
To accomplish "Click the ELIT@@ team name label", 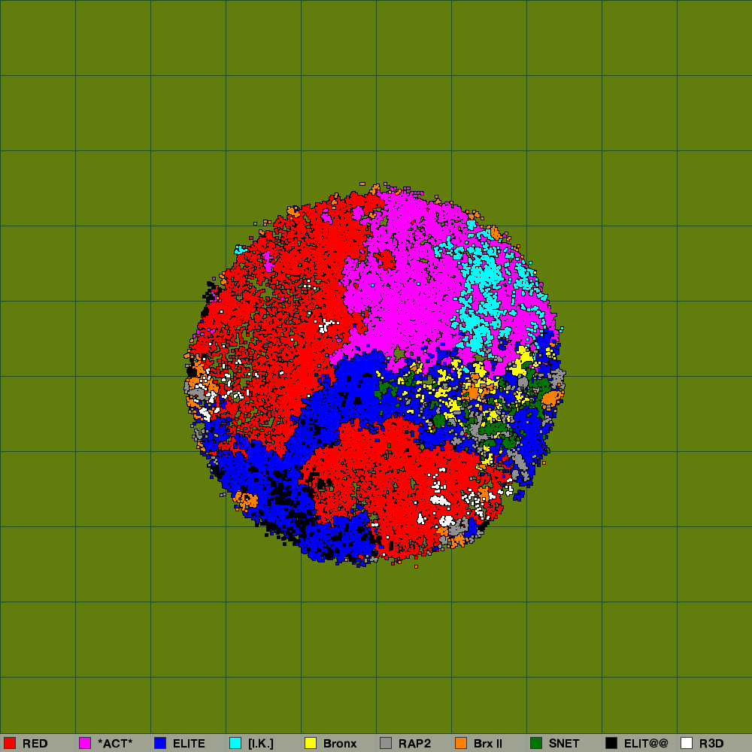I will tap(646, 744).
